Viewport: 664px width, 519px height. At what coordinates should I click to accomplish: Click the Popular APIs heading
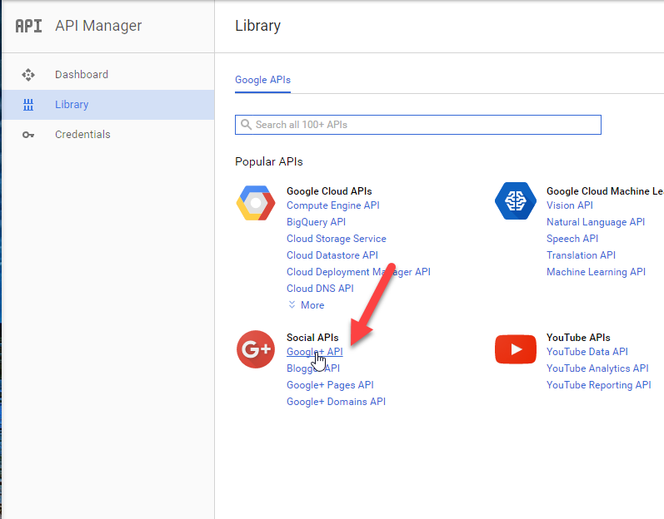point(269,162)
